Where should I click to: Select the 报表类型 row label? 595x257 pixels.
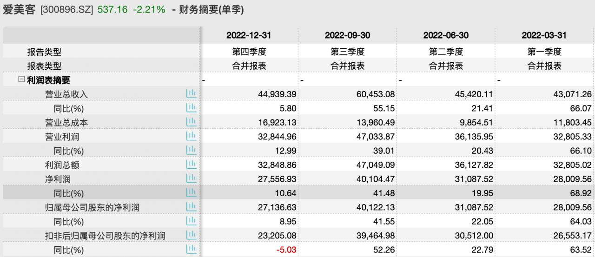[44, 66]
